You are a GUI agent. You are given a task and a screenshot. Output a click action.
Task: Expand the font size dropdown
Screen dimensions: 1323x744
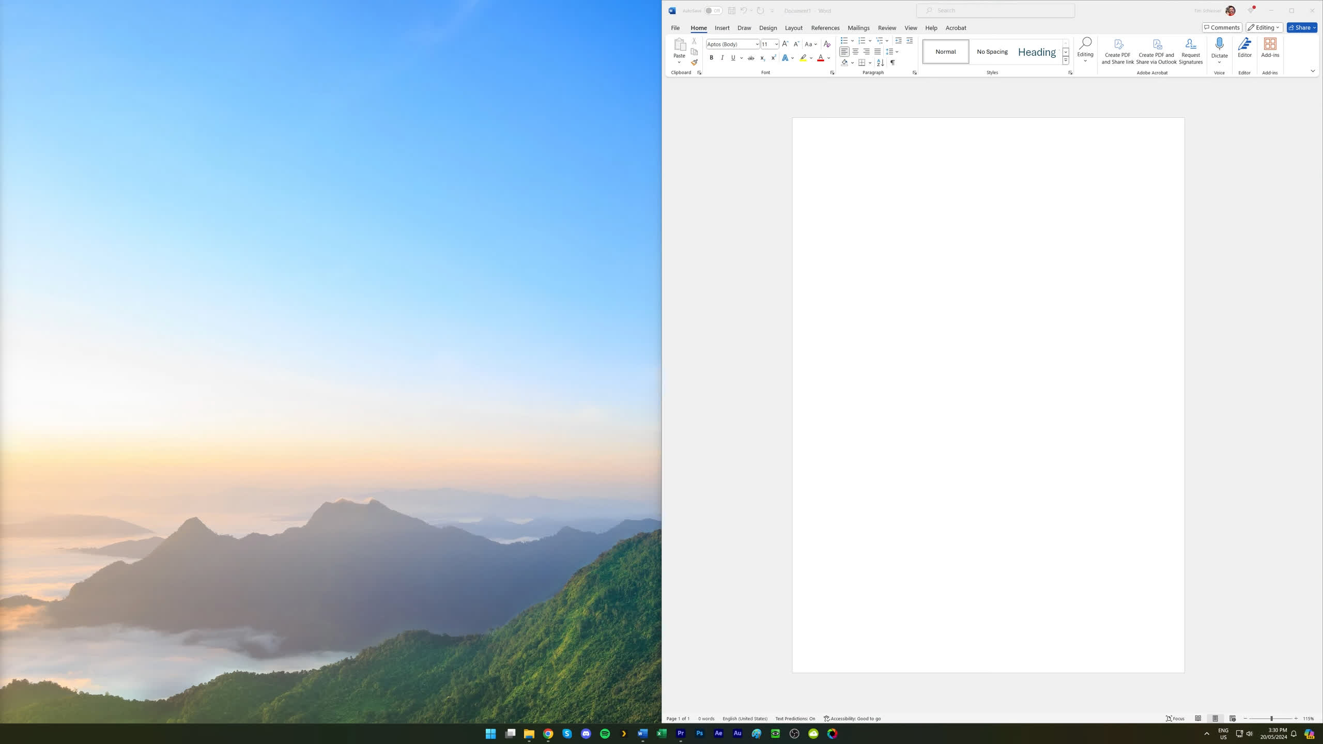coord(776,44)
